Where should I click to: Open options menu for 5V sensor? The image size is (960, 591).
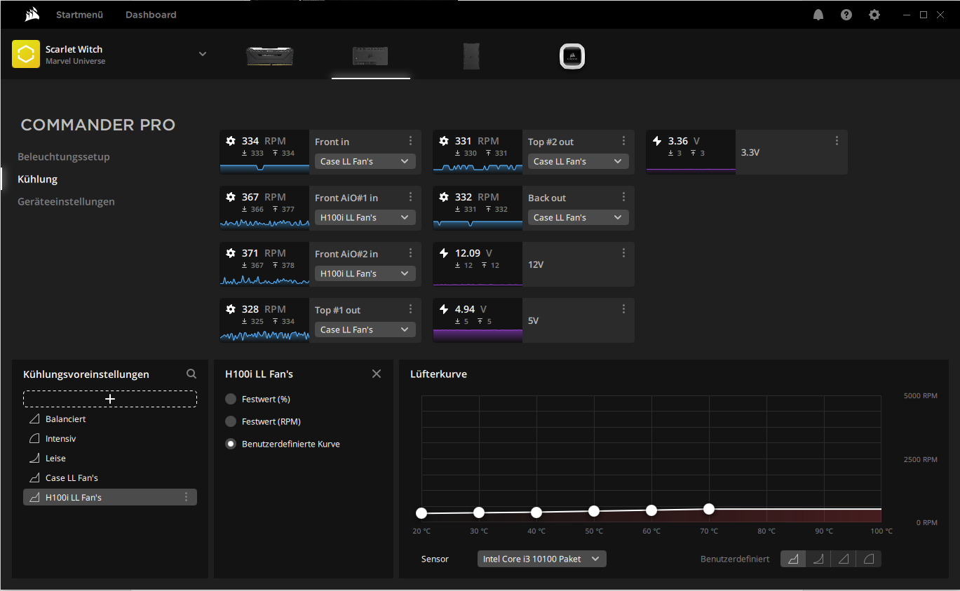click(x=623, y=309)
